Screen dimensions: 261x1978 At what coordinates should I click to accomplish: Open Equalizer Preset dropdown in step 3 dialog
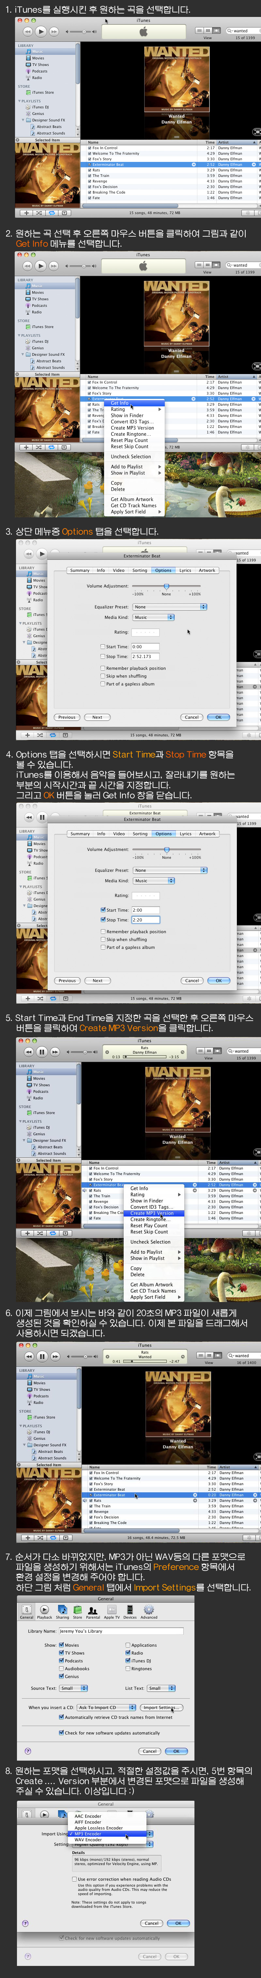170,606
